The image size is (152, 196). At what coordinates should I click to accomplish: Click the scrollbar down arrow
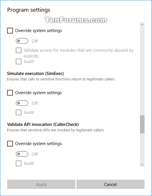(142, 165)
